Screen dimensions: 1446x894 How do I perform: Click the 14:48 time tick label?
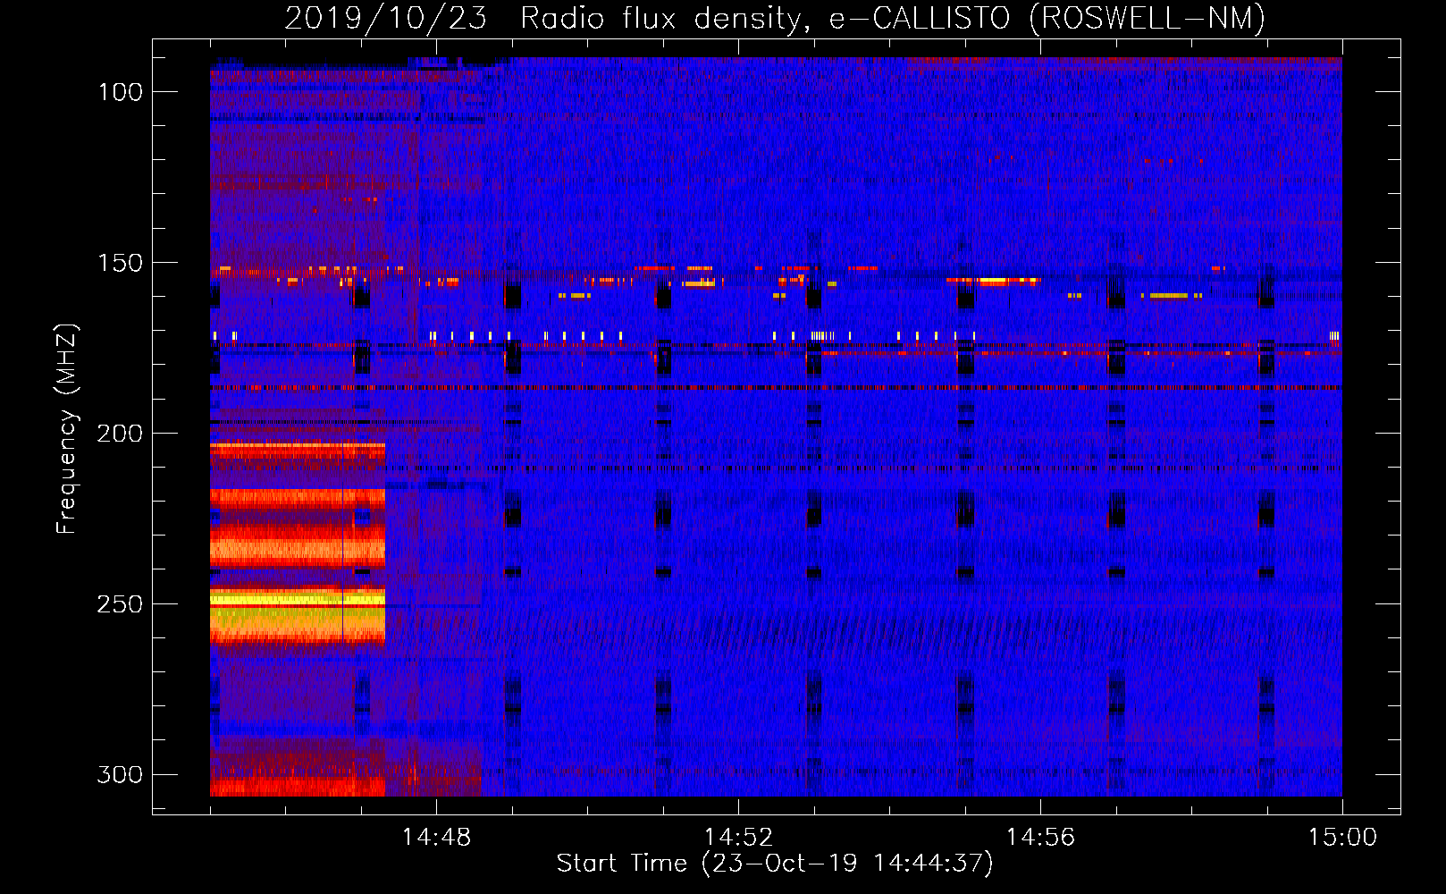tap(436, 838)
